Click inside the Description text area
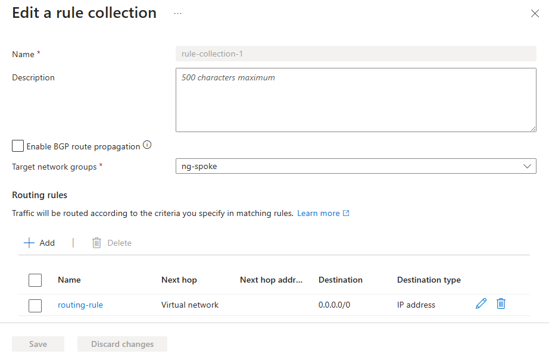 click(x=355, y=99)
